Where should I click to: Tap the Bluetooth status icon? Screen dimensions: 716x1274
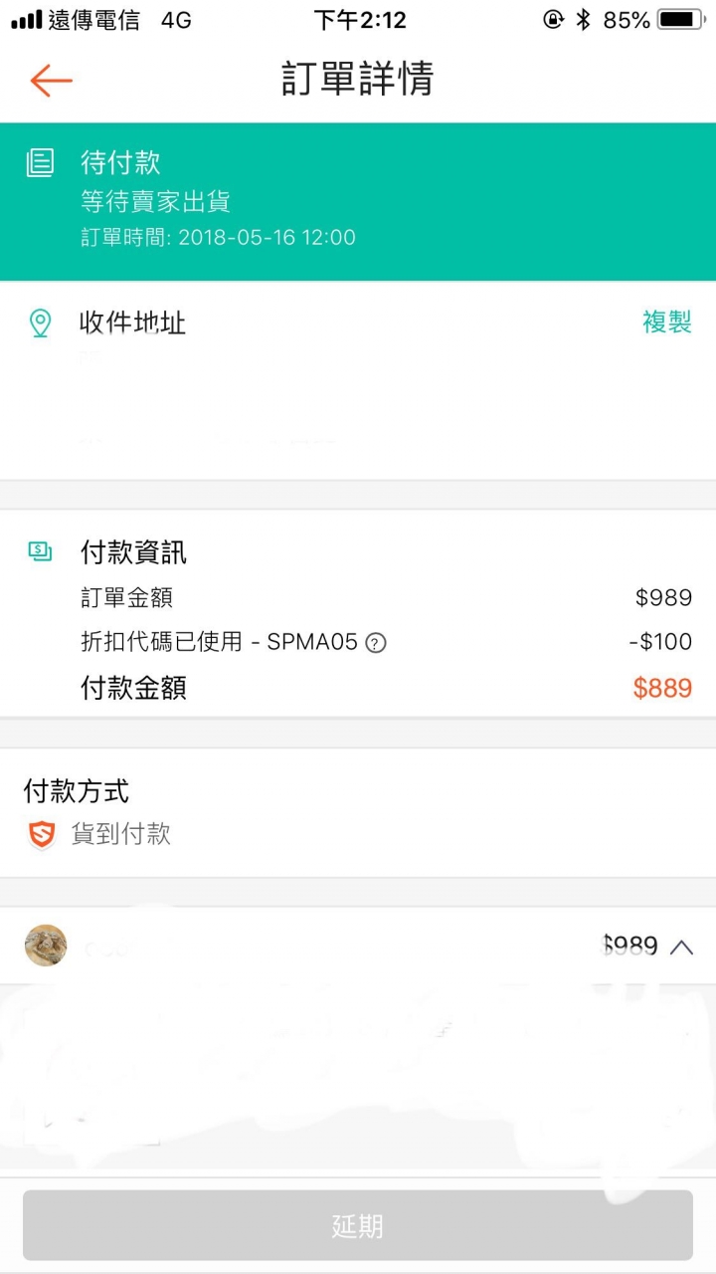click(x=584, y=19)
